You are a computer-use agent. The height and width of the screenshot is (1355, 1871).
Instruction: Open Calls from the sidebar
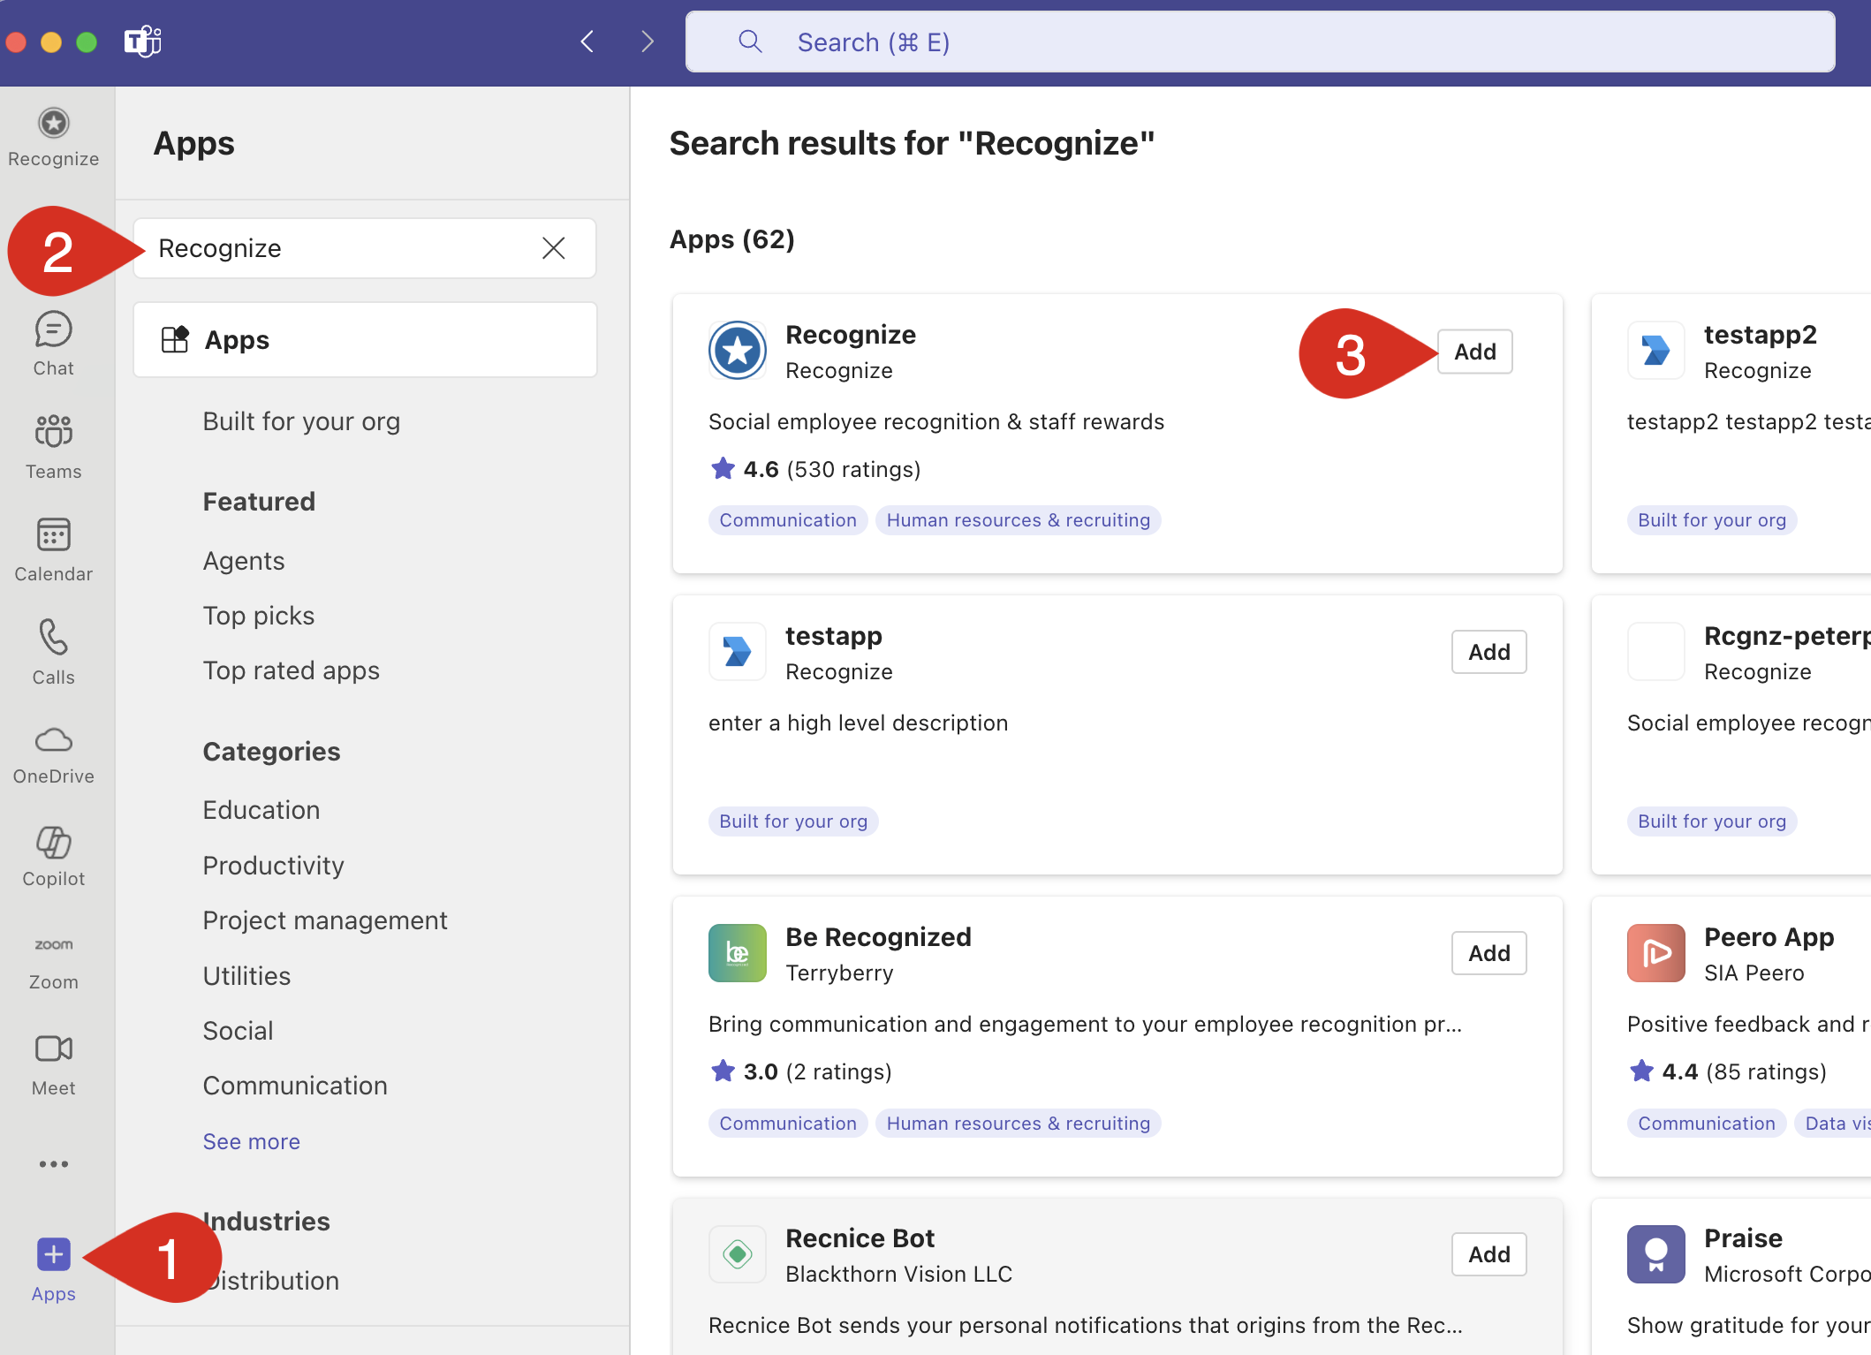(53, 652)
